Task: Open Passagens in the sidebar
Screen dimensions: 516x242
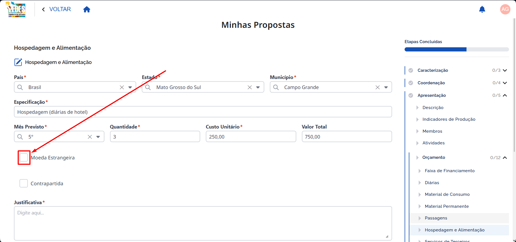Action: tap(436, 218)
